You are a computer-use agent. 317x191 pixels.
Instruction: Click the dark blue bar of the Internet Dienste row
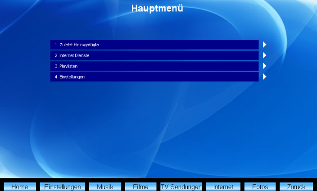point(180,56)
